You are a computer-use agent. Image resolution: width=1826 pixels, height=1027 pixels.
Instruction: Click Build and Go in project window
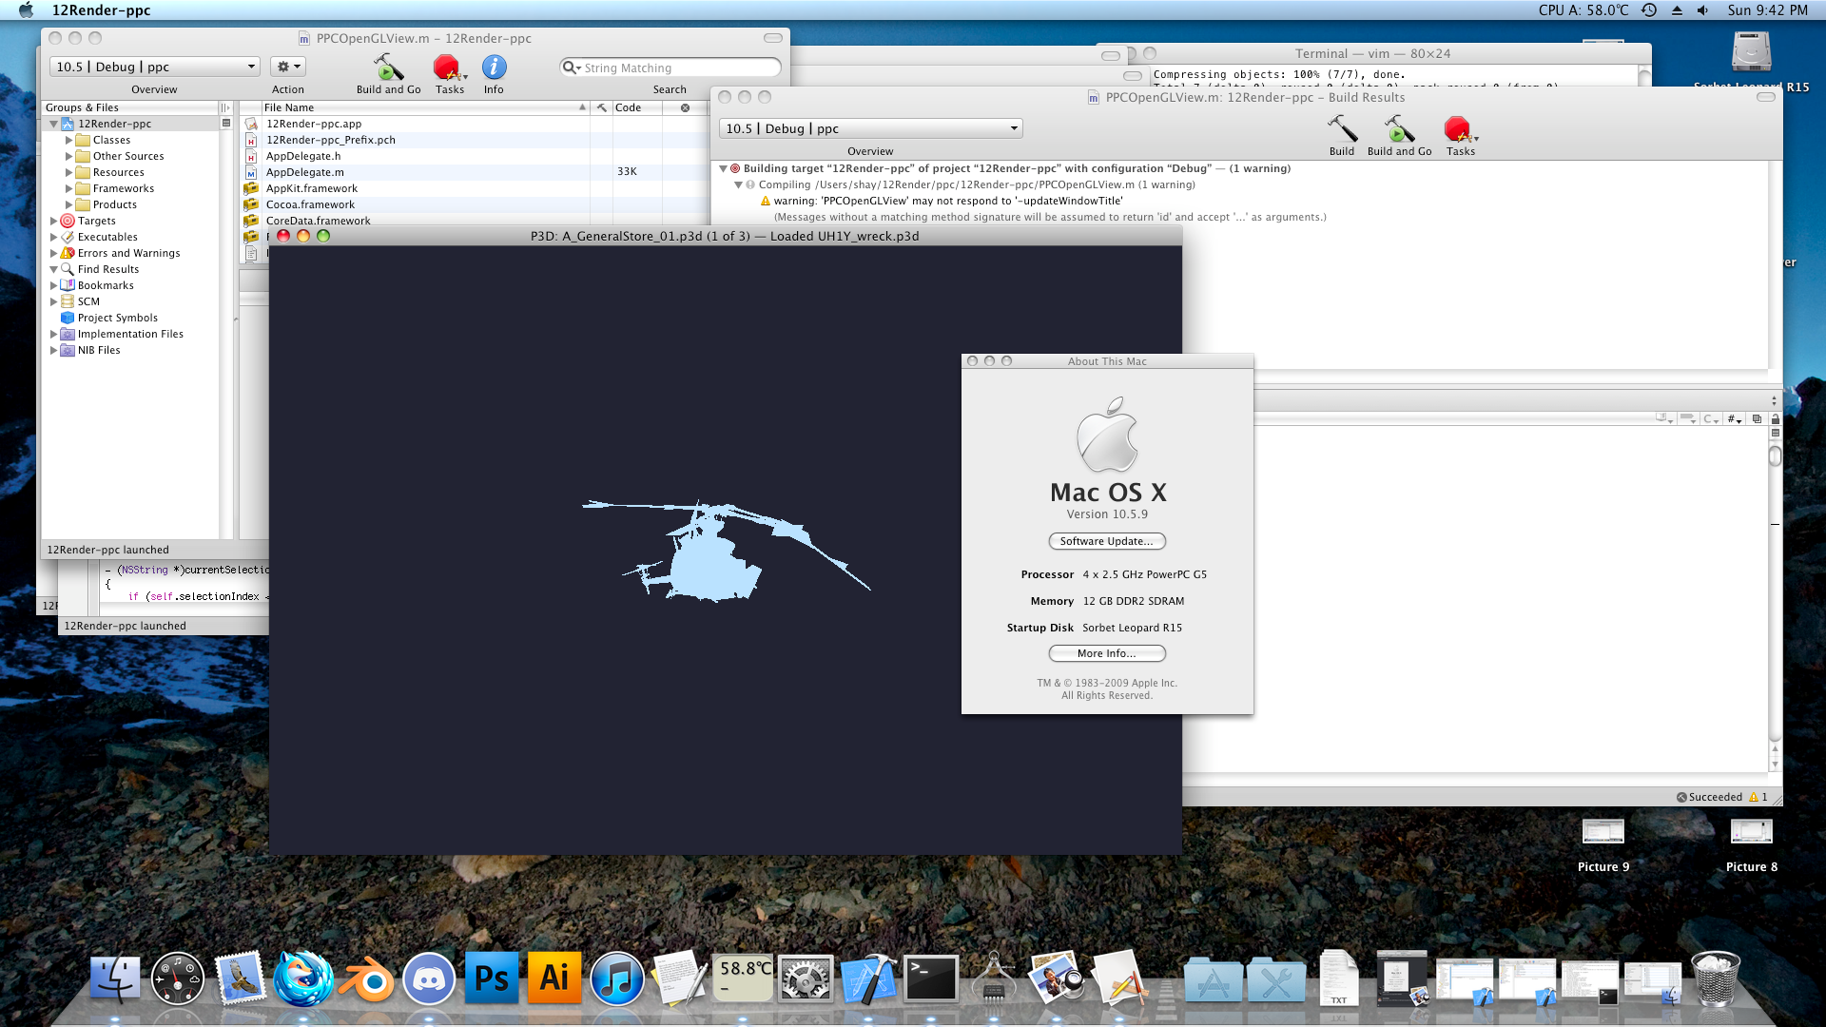(388, 68)
